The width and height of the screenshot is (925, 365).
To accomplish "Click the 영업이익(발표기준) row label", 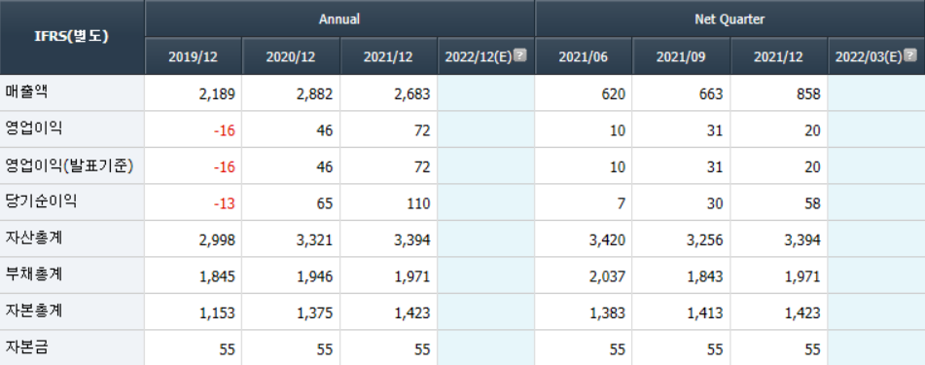I will coord(69,166).
